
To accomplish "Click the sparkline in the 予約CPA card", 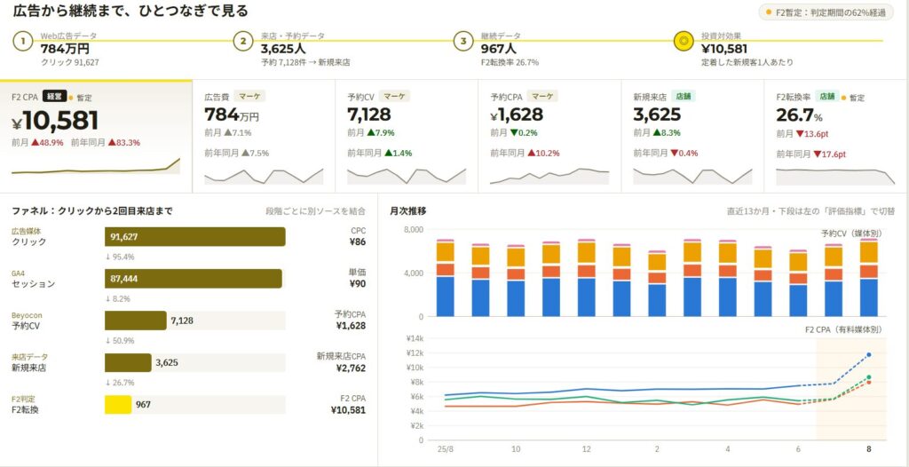I will tap(549, 177).
